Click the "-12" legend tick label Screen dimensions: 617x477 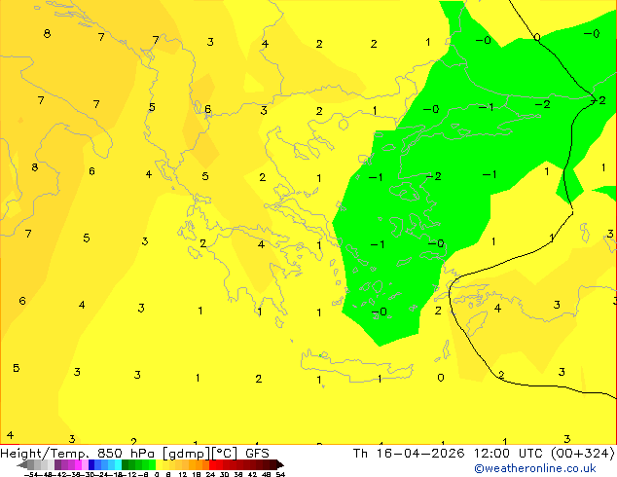click(129, 475)
